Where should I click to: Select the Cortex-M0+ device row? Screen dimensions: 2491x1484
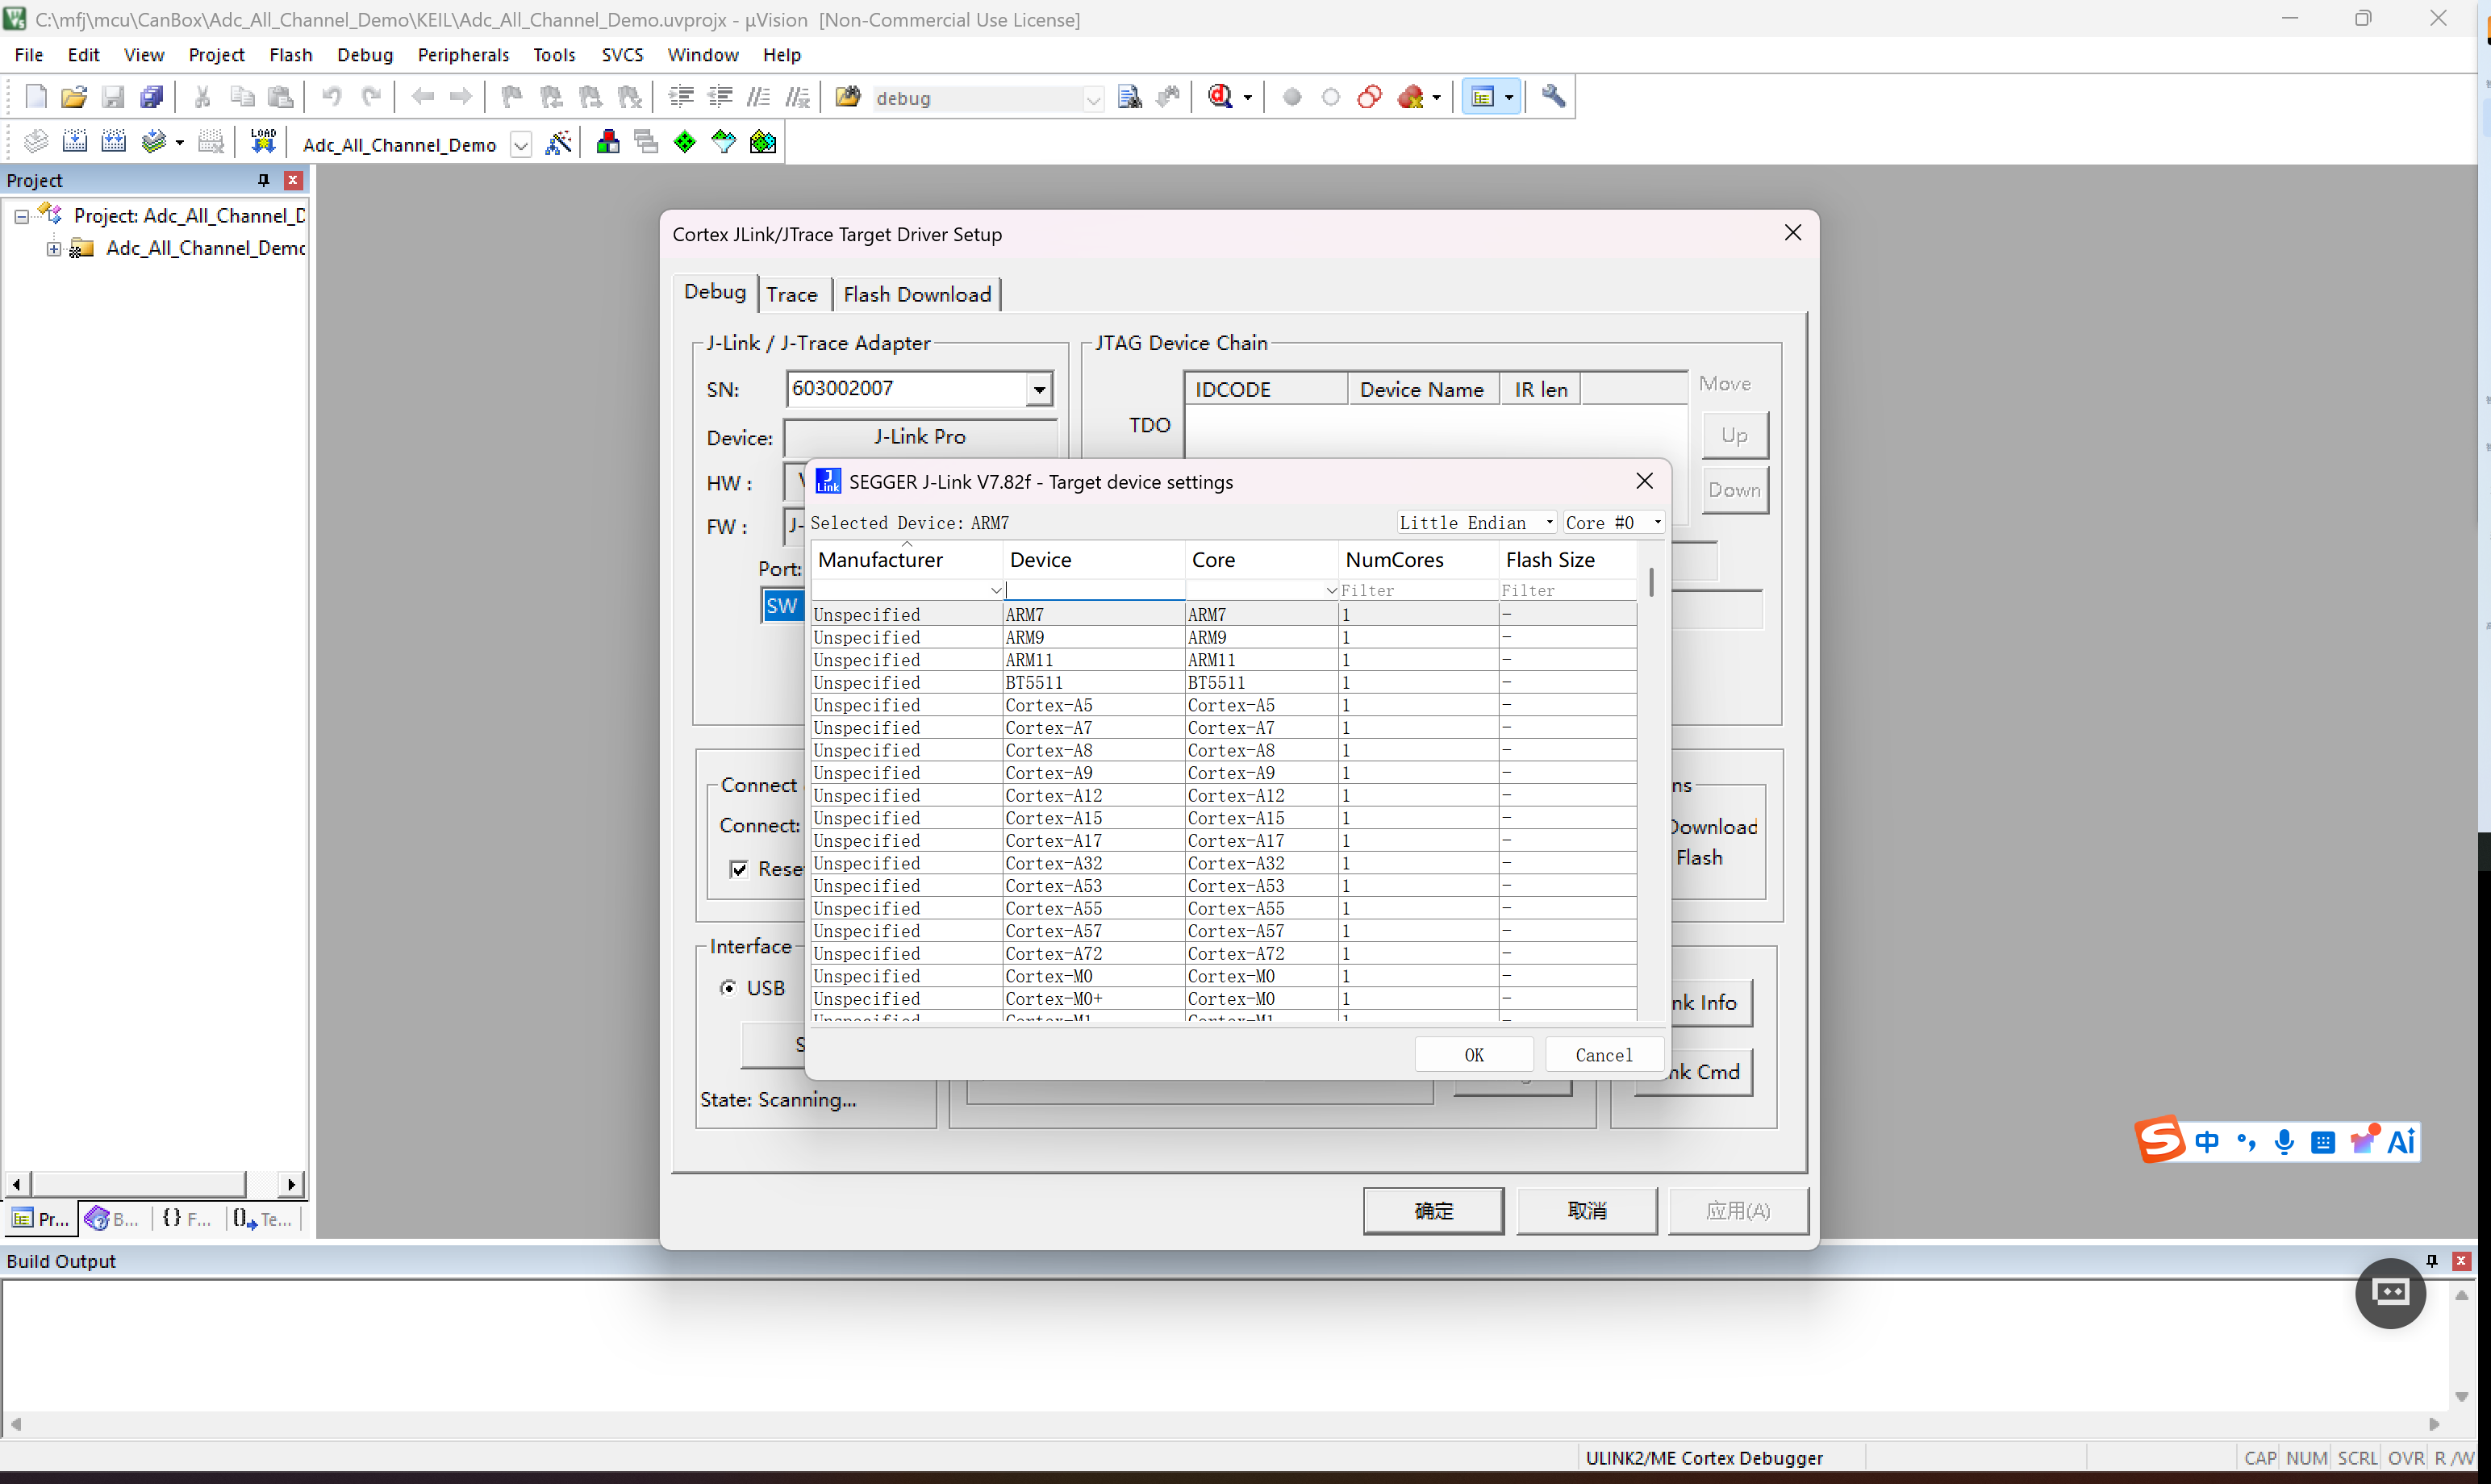[x=1224, y=999]
